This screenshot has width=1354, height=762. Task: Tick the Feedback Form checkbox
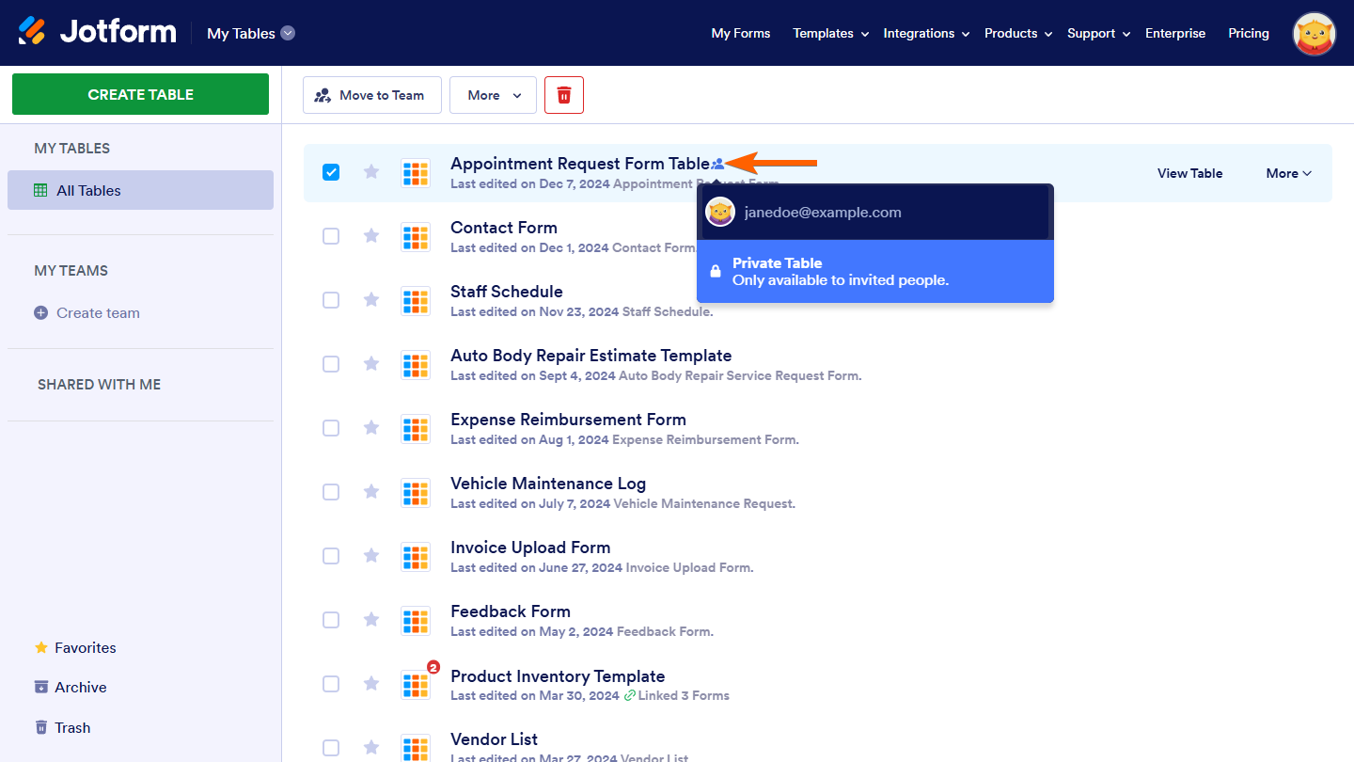pyautogui.click(x=331, y=620)
